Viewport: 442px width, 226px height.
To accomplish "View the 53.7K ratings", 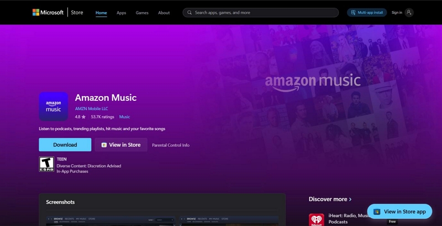I will (x=102, y=117).
